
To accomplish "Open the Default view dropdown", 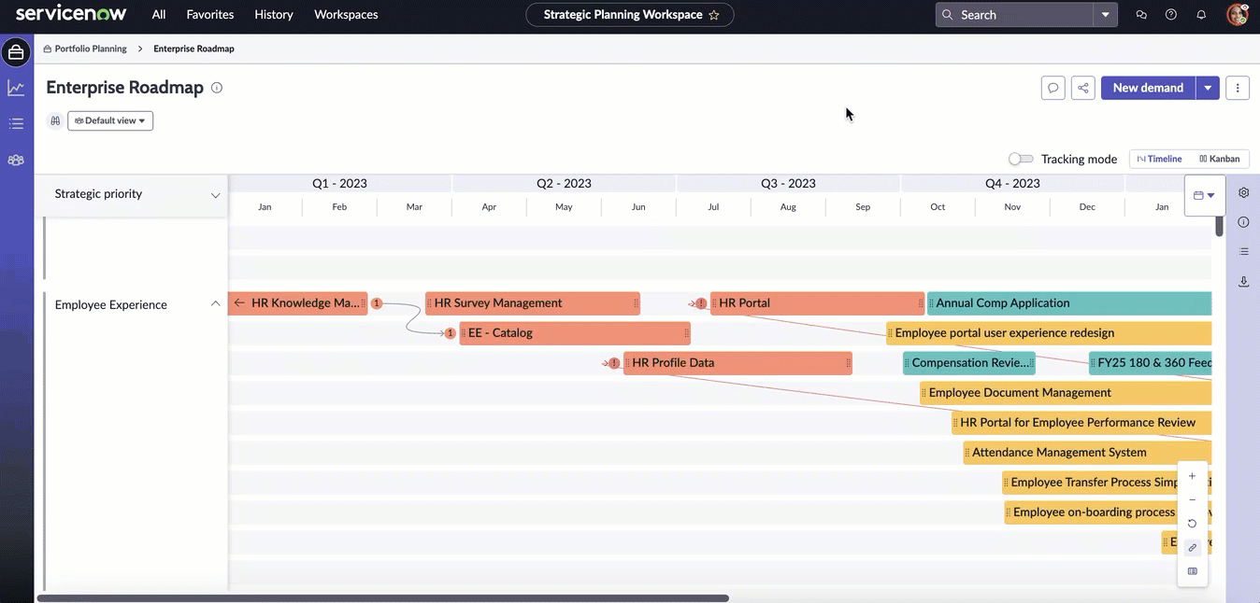I will point(110,120).
